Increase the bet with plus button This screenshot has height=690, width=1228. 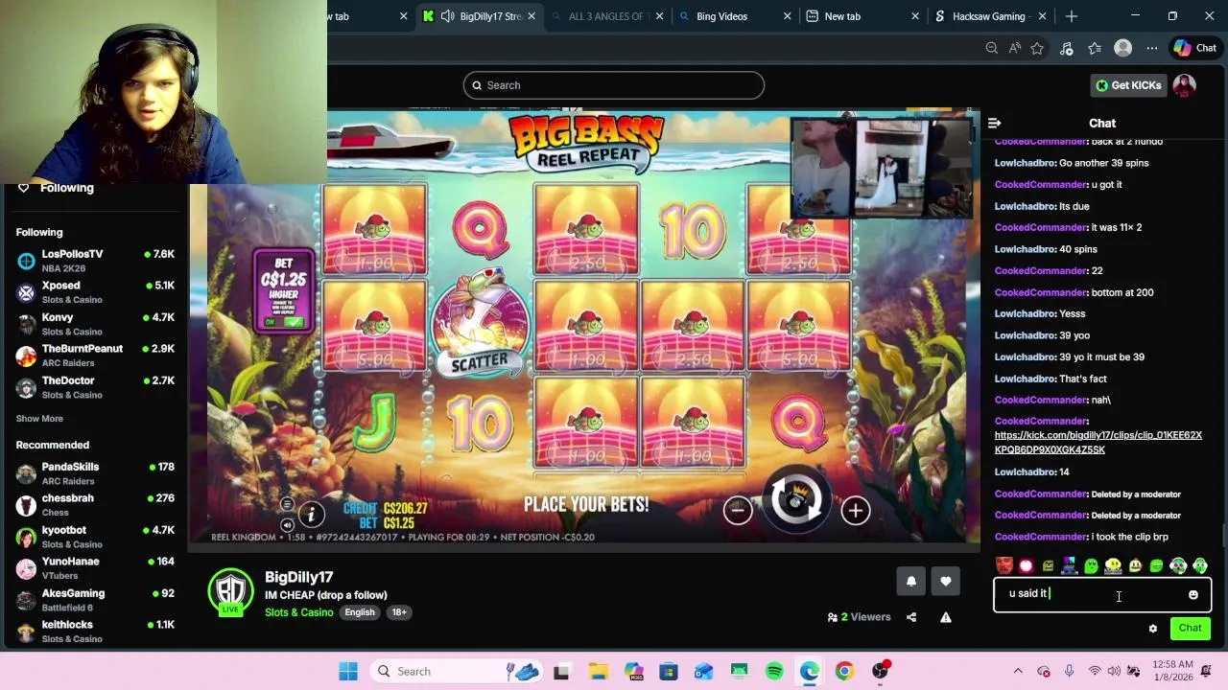(855, 510)
